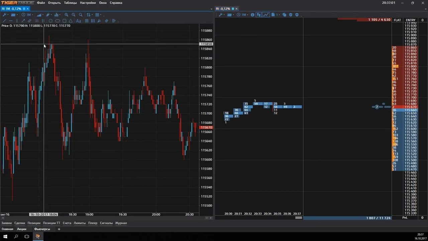
Task: Click the FLAT button in order book
Action: 397,20
